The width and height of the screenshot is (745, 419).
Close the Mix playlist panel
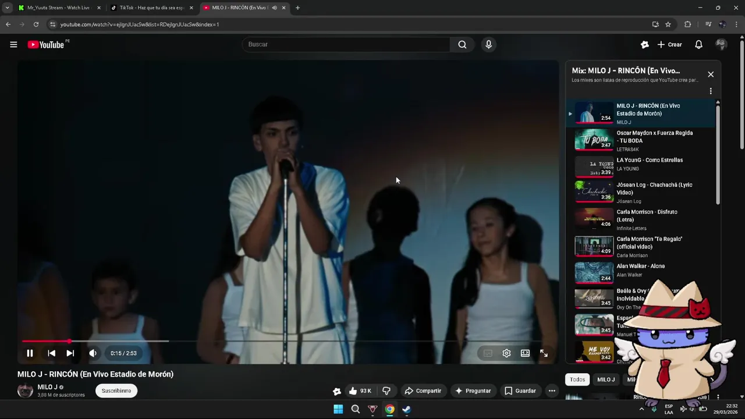tap(711, 74)
